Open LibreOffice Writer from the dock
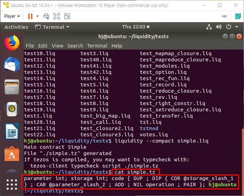Image resolution: width=244 pixels, height=196 pixels. point(12,131)
